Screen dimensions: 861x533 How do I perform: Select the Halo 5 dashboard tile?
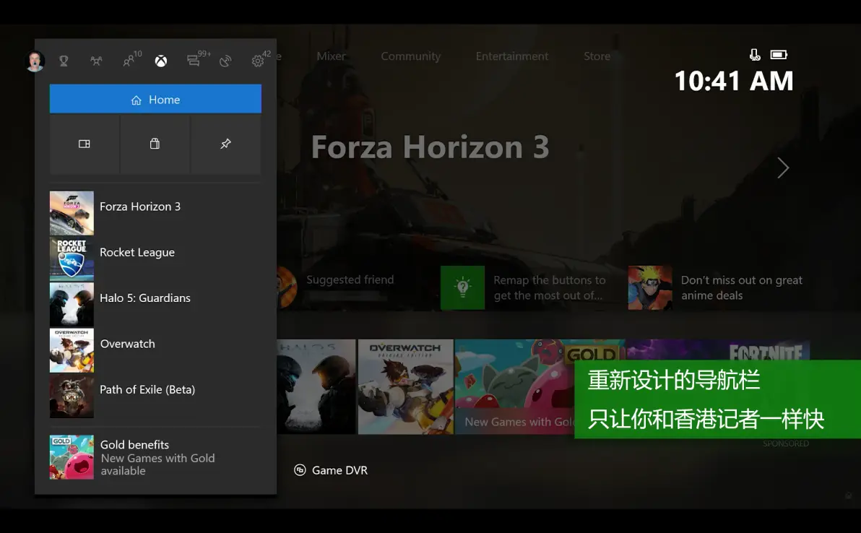pyautogui.click(x=316, y=386)
